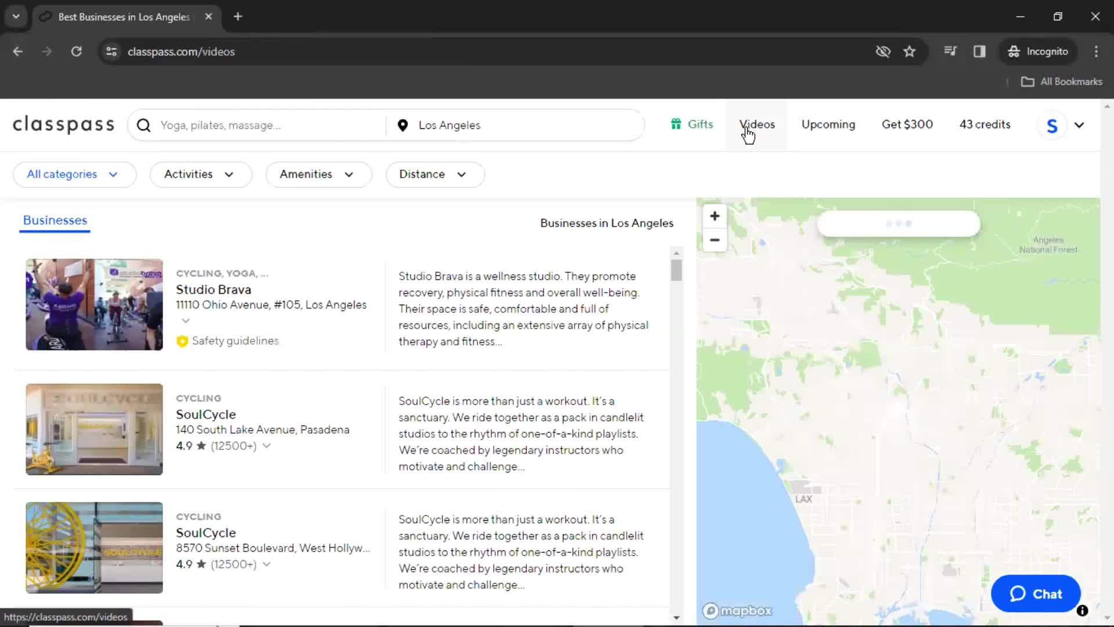Click the SoulCycle West Hollywood thumbnail

click(94, 548)
